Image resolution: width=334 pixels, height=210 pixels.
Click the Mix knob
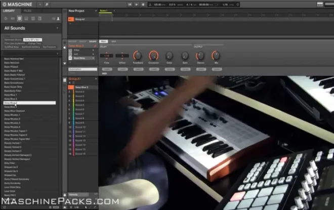[x=216, y=56]
